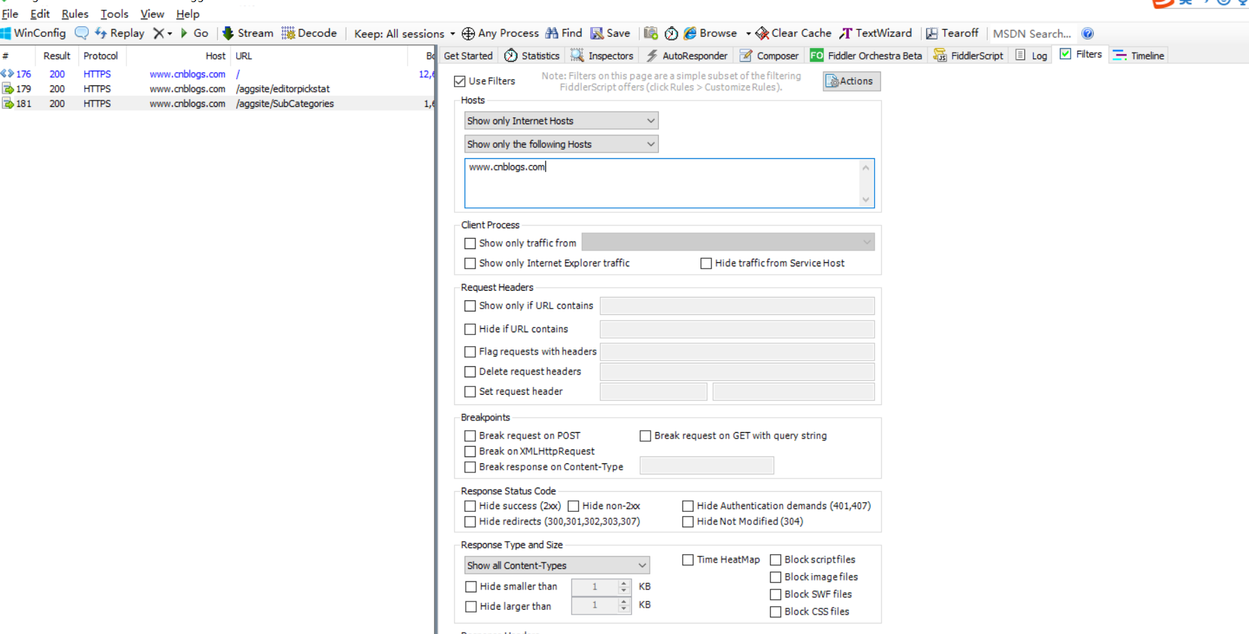Expand the Browse dropdown arrow
The image size is (1249, 634).
pos(748,33)
